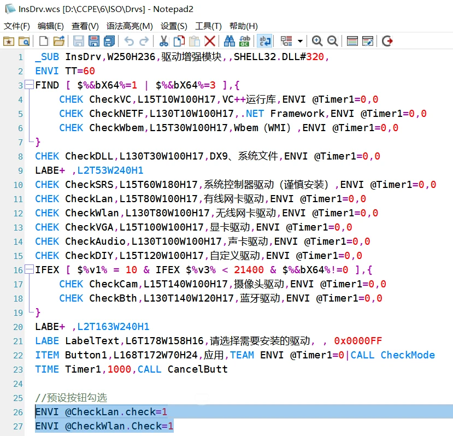Viewport: 453px width, 436px height.
Task: Click the Save As floppy icon
Action: pyautogui.click(x=94, y=42)
